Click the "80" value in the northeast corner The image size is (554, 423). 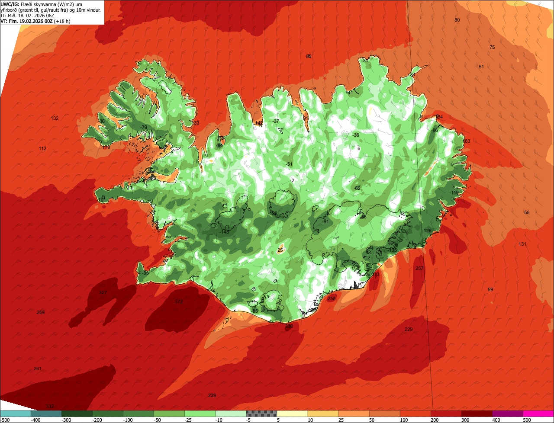[457, 20]
